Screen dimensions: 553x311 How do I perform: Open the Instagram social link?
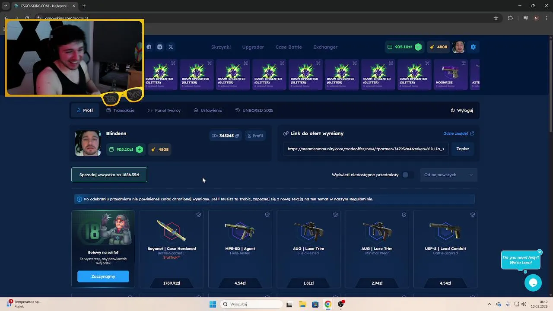tap(160, 47)
